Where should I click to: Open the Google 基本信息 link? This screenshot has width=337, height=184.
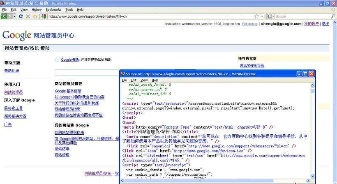point(68,91)
